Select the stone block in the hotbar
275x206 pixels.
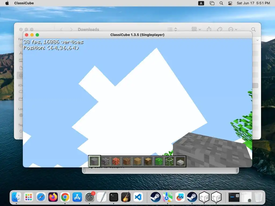[x=94, y=161]
